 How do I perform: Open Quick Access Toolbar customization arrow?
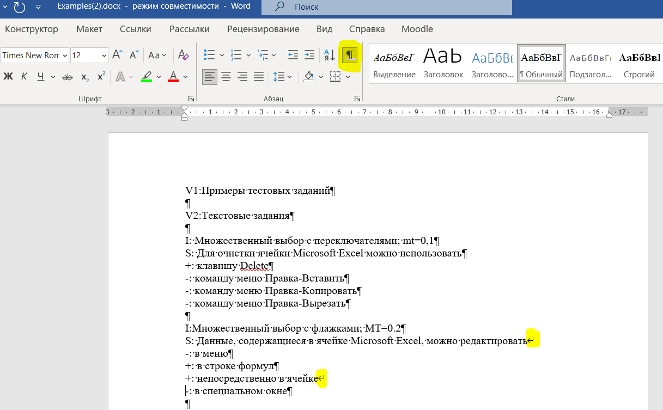coord(39,7)
